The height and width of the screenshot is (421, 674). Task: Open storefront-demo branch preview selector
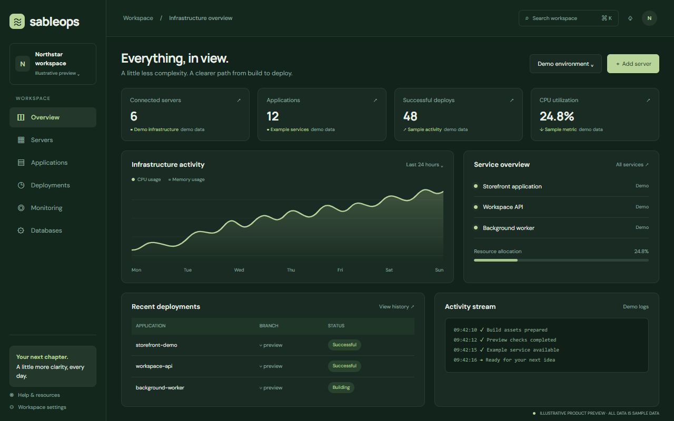[x=271, y=345]
